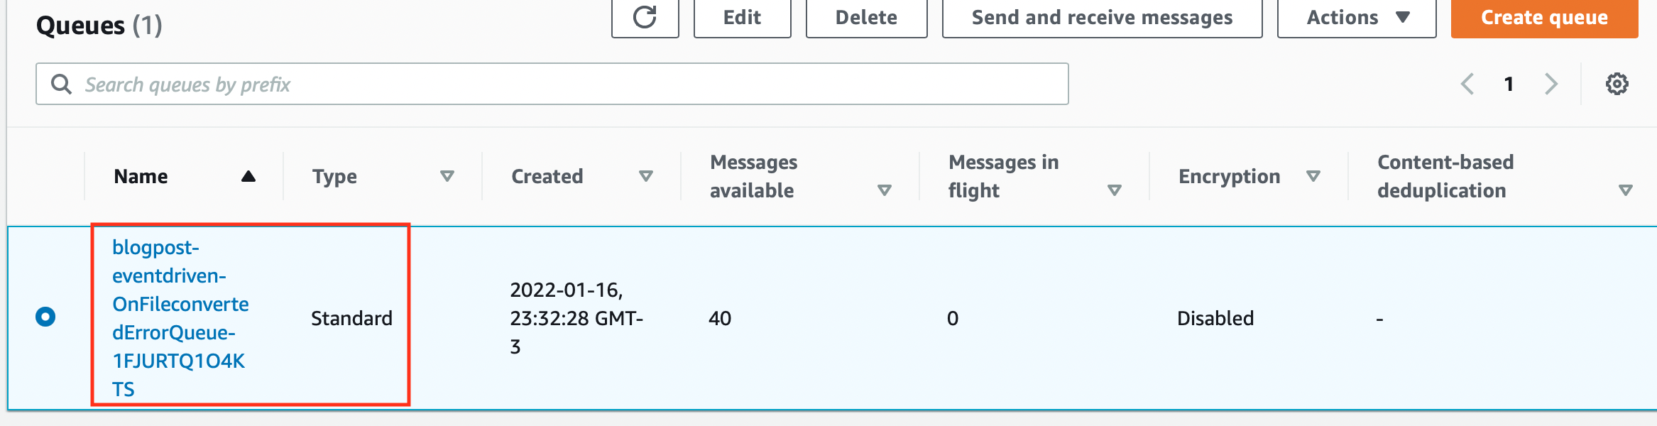Focus the Search queues by prefix field

pyautogui.click(x=568, y=84)
